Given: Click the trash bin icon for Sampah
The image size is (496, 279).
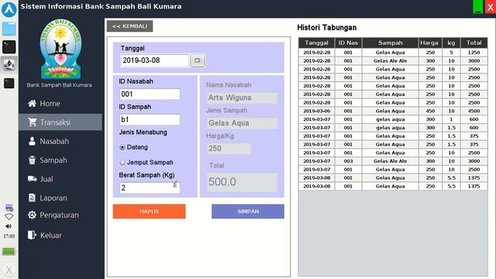Looking at the screenshot, I should pos(32,160).
